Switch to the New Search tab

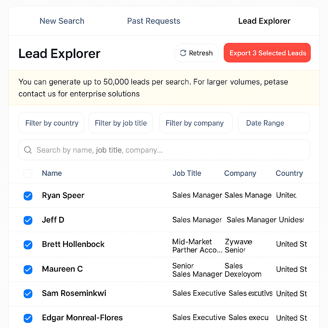pyautogui.click(x=62, y=21)
